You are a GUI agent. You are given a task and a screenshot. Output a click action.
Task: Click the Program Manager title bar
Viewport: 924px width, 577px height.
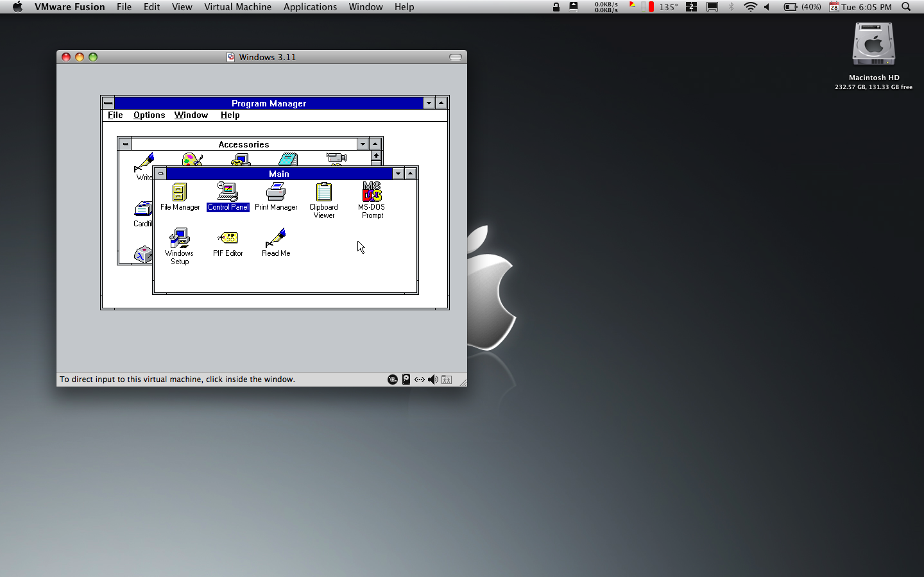(x=269, y=103)
